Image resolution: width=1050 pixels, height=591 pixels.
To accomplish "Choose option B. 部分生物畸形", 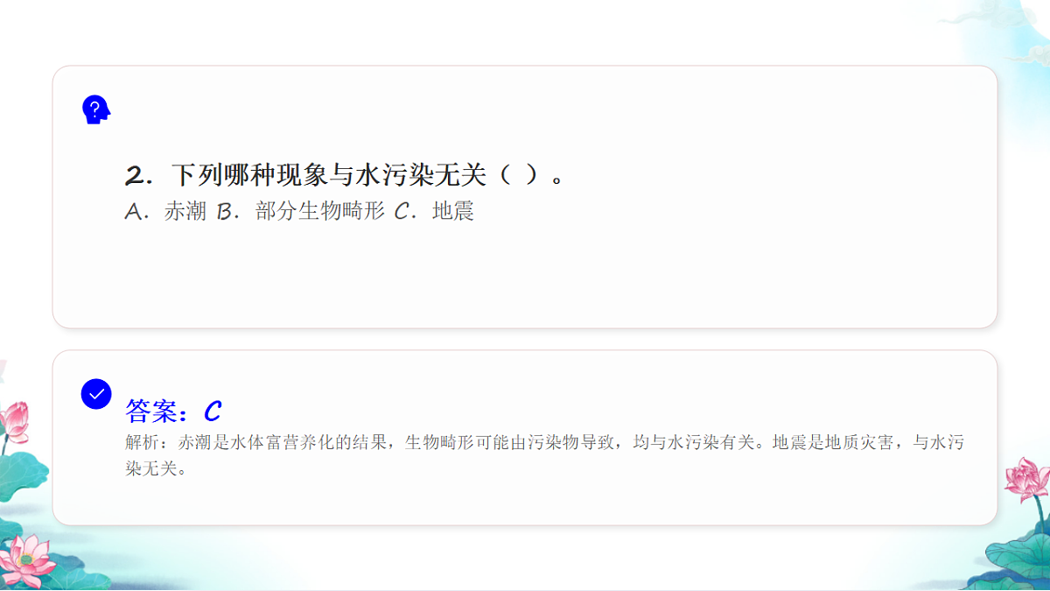I will [x=300, y=212].
